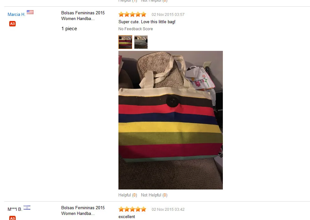Click the 02 Nov 2015 03:42 timestamp
This screenshot has height=220, width=310.
[168, 210]
